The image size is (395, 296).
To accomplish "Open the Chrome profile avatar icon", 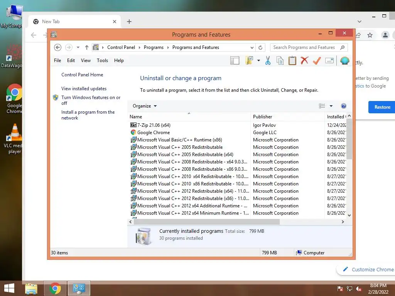I will (385, 35).
